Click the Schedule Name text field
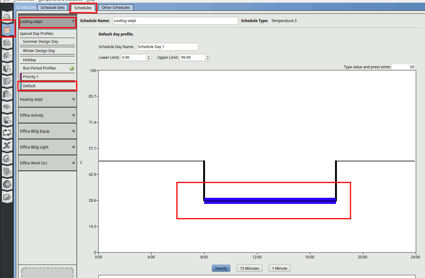The image size is (425, 278). (x=175, y=21)
